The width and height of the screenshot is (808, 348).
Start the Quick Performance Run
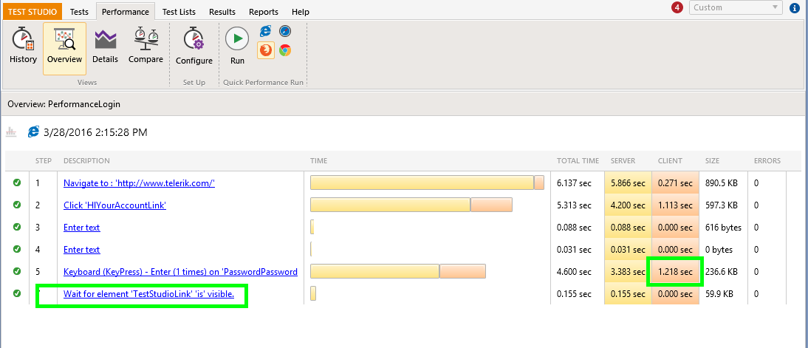coord(237,47)
